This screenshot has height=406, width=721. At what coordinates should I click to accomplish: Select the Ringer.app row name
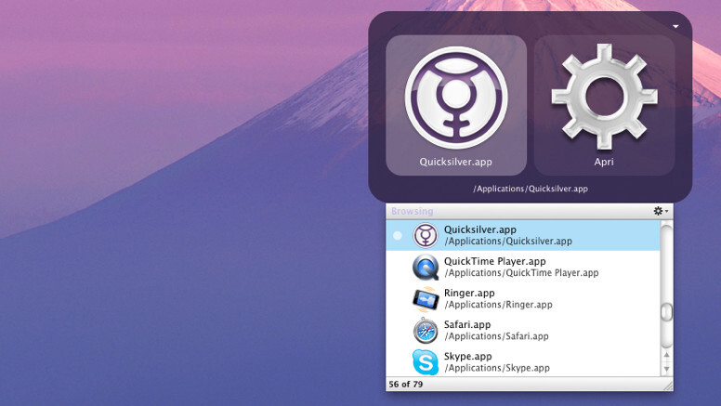click(469, 293)
